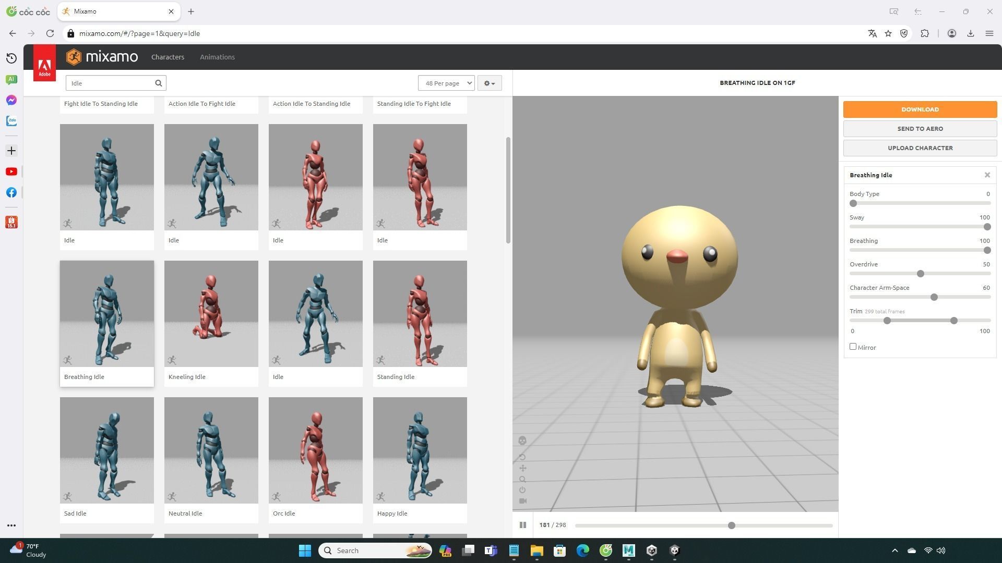The image size is (1002, 563).
Task: Show hidden icons in system tray
Action: 894,550
